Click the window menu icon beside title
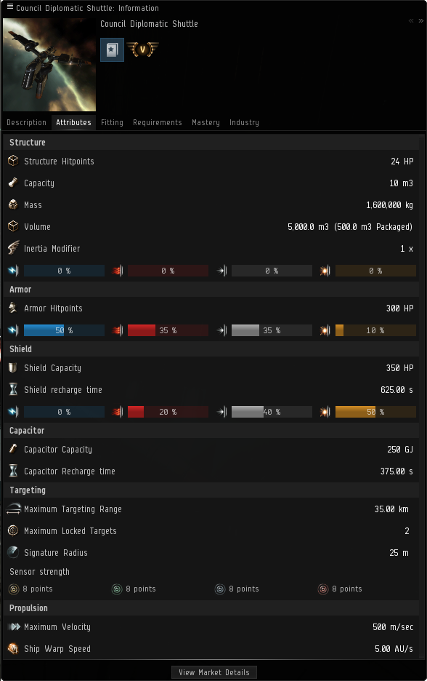Screen dimensions: 427x681 coord(9,7)
